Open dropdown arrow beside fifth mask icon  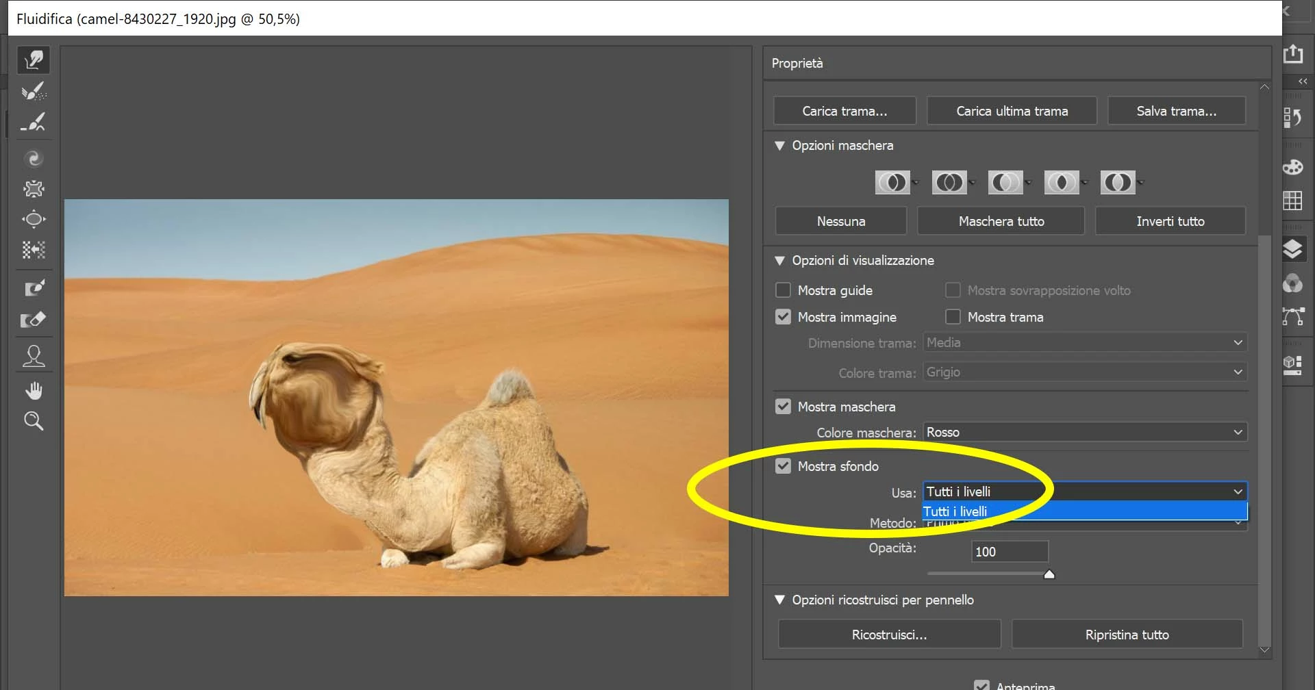pyautogui.click(x=1140, y=183)
